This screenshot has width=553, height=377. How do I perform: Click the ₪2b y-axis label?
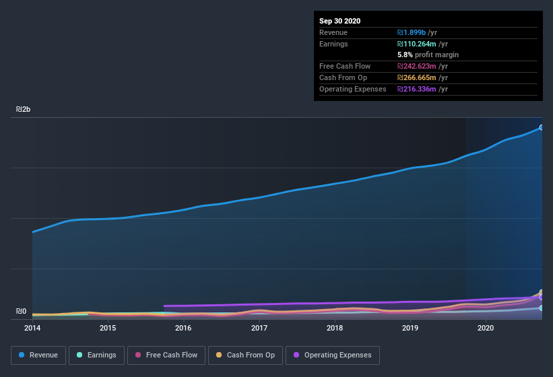[23, 109]
